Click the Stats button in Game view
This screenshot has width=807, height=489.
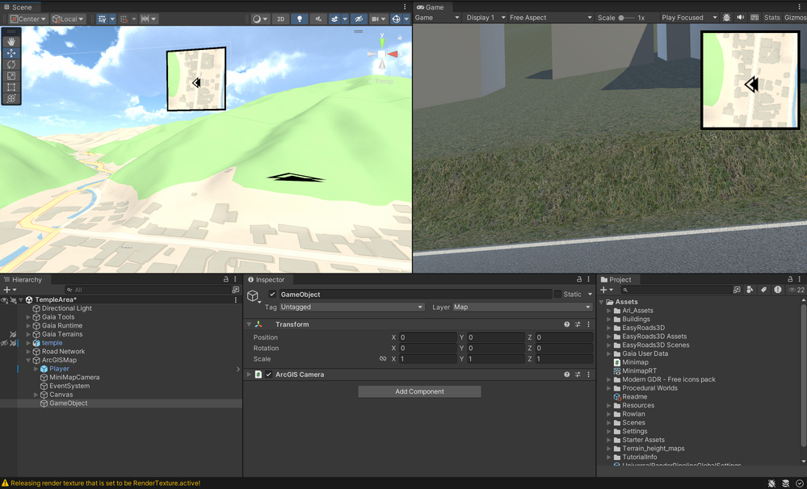click(771, 18)
